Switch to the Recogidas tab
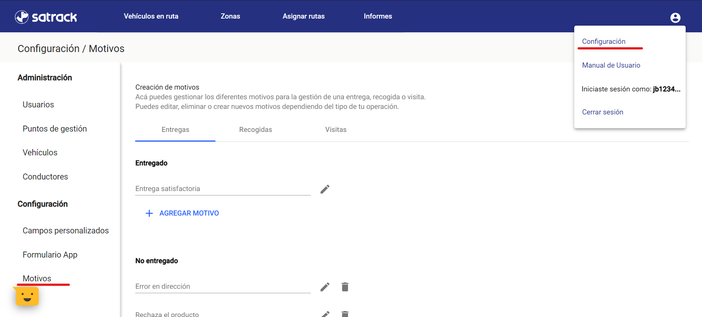The width and height of the screenshot is (702, 317). (x=256, y=130)
